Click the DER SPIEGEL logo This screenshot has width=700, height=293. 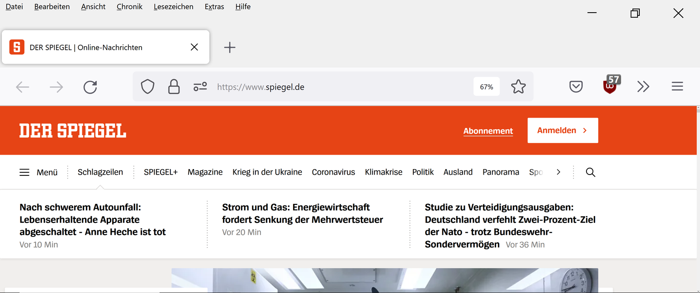pyautogui.click(x=73, y=131)
